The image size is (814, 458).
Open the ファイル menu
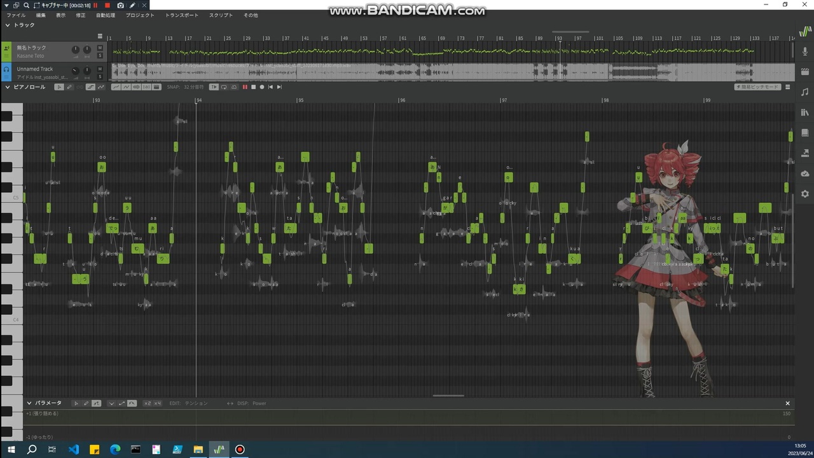(x=16, y=15)
